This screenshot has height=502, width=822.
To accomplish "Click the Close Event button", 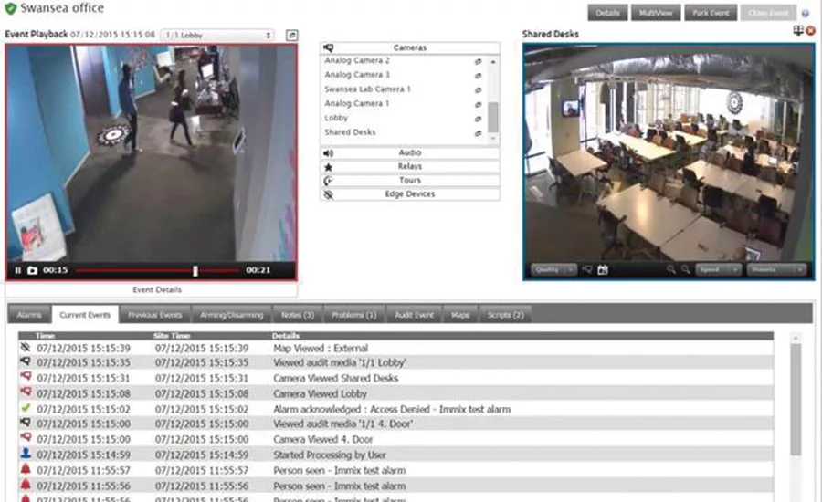I will click(x=768, y=13).
